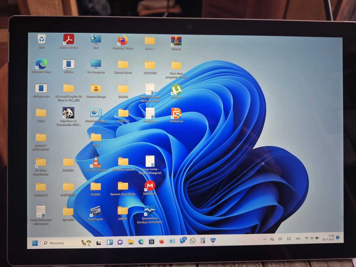Screen dimensions: 356x267
Task: Change the POL input language
Action: pyautogui.click(x=298, y=239)
